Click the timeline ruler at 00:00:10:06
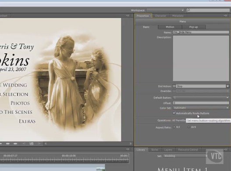Screen dimensions: 231x171 69,156
